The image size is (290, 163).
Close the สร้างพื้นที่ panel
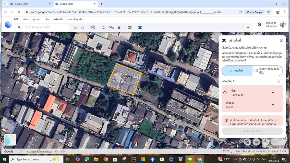(x=281, y=40)
